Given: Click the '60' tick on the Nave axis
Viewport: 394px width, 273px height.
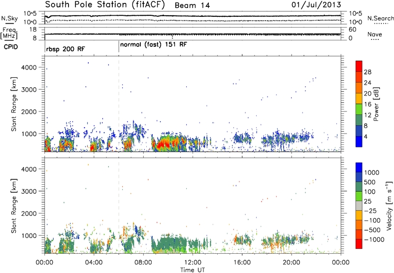Looking at the screenshot, I should point(352,30).
